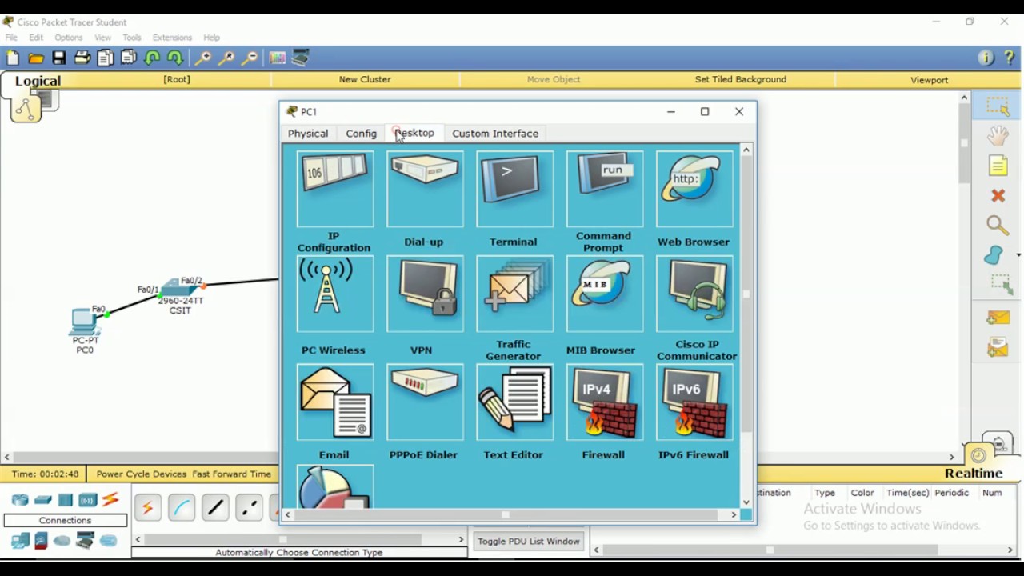Open PC Wireless tool
1024x576 pixels.
pos(334,294)
